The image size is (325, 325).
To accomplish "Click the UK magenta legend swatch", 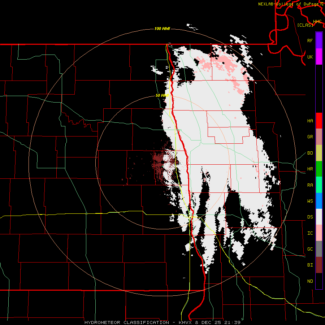I will coord(319,57).
